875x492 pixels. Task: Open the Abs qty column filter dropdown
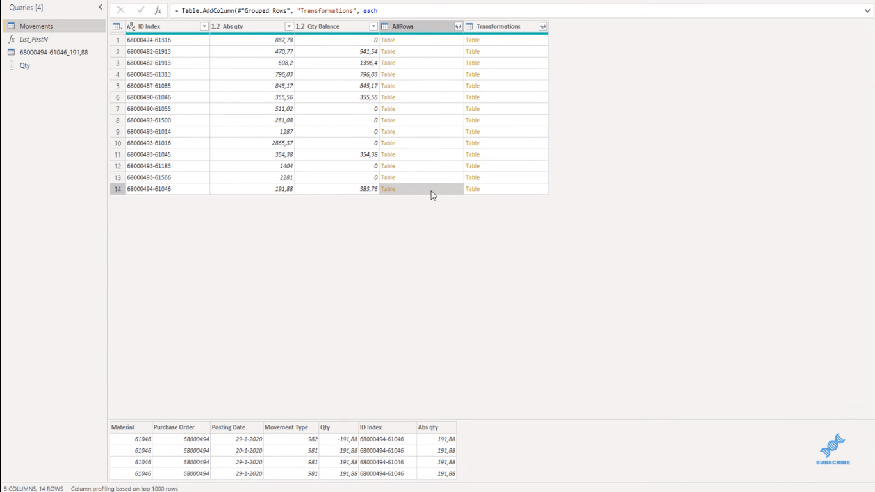tap(289, 26)
